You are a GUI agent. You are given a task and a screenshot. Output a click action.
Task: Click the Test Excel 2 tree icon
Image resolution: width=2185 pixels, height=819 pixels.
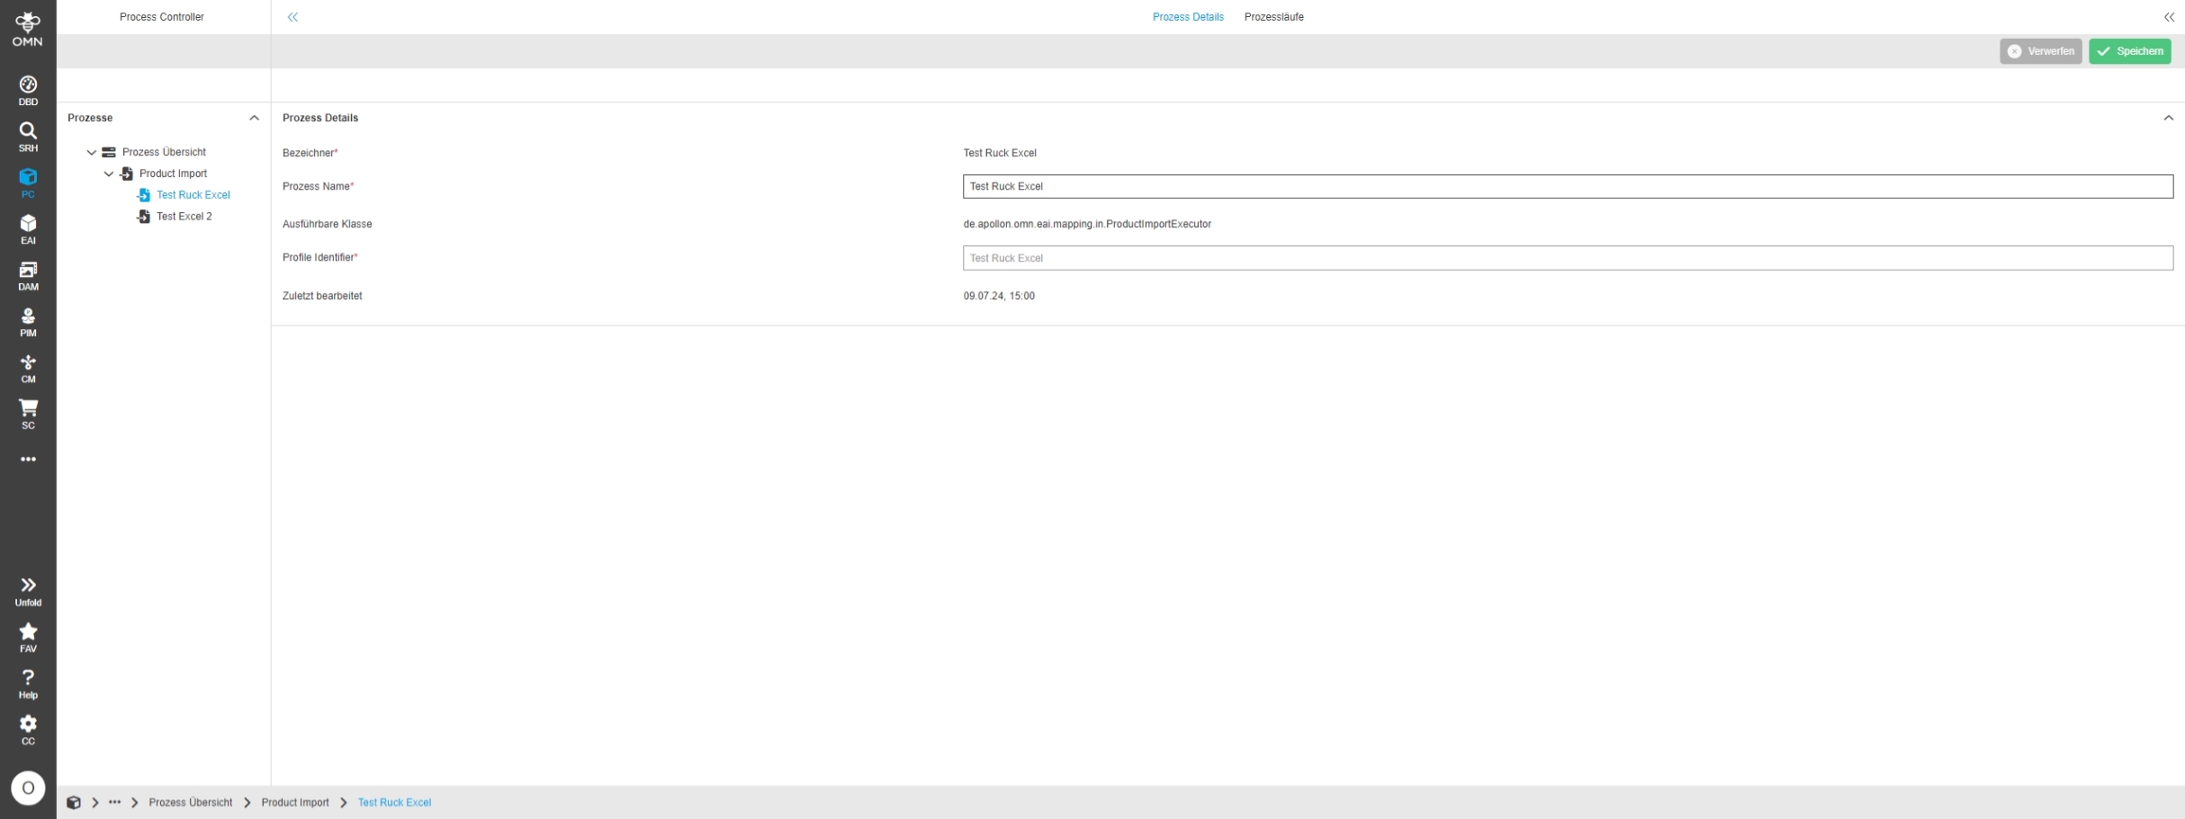point(143,217)
